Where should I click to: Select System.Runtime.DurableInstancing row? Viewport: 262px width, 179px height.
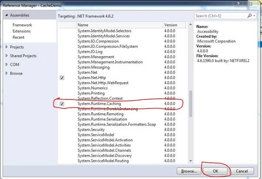click(x=122, y=109)
